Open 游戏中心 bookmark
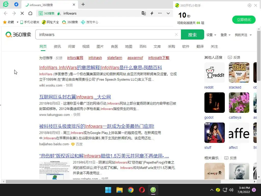 tap(89, 22)
